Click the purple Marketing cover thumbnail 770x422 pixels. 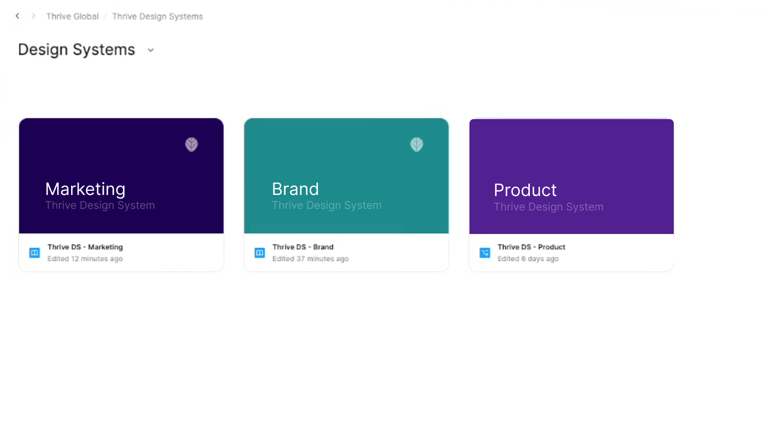coord(121,176)
